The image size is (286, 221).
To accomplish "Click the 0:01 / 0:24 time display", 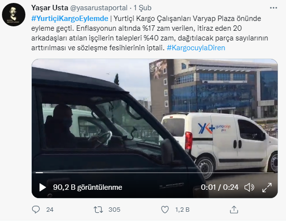I will pyautogui.click(x=220, y=187).
